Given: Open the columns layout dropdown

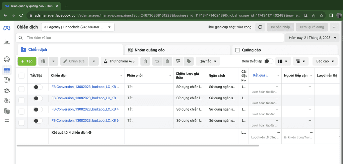Looking at the screenshot, I should click(x=283, y=61).
